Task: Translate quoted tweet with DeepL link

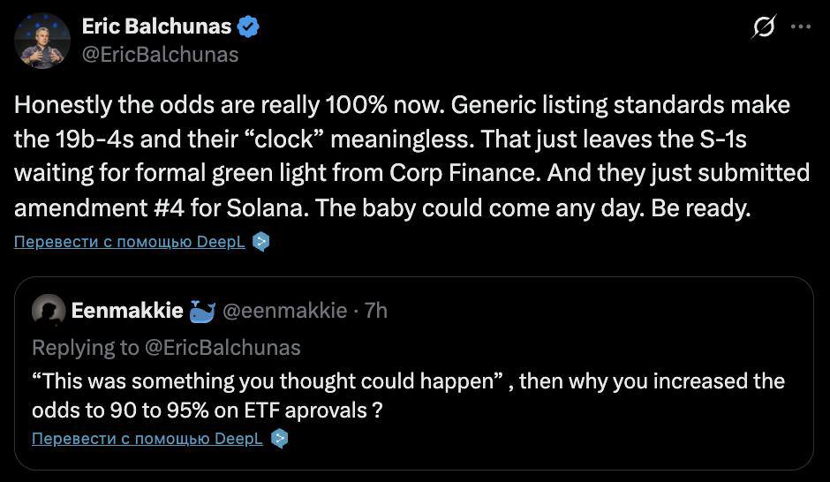Action: tap(147, 439)
